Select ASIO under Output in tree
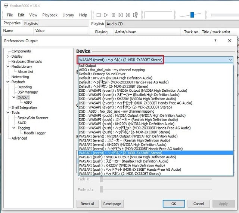The width and height of the screenshot is (239, 213). 28,102
